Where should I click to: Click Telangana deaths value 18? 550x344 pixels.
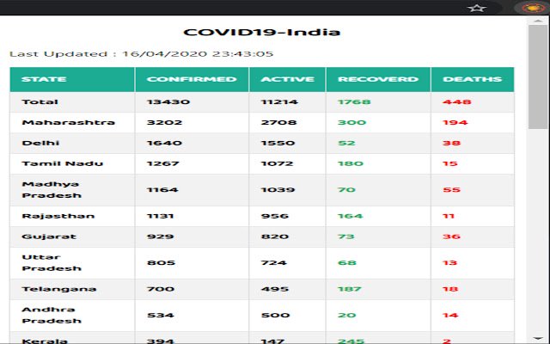click(450, 289)
